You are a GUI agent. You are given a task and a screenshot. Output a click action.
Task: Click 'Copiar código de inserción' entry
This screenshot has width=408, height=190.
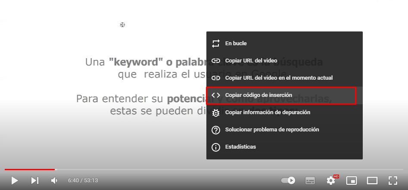pyautogui.click(x=259, y=95)
